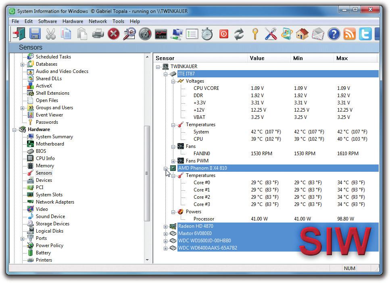Click the red power shutdown icon
This screenshot has height=283, width=390.
pyautogui.click(x=223, y=34)
